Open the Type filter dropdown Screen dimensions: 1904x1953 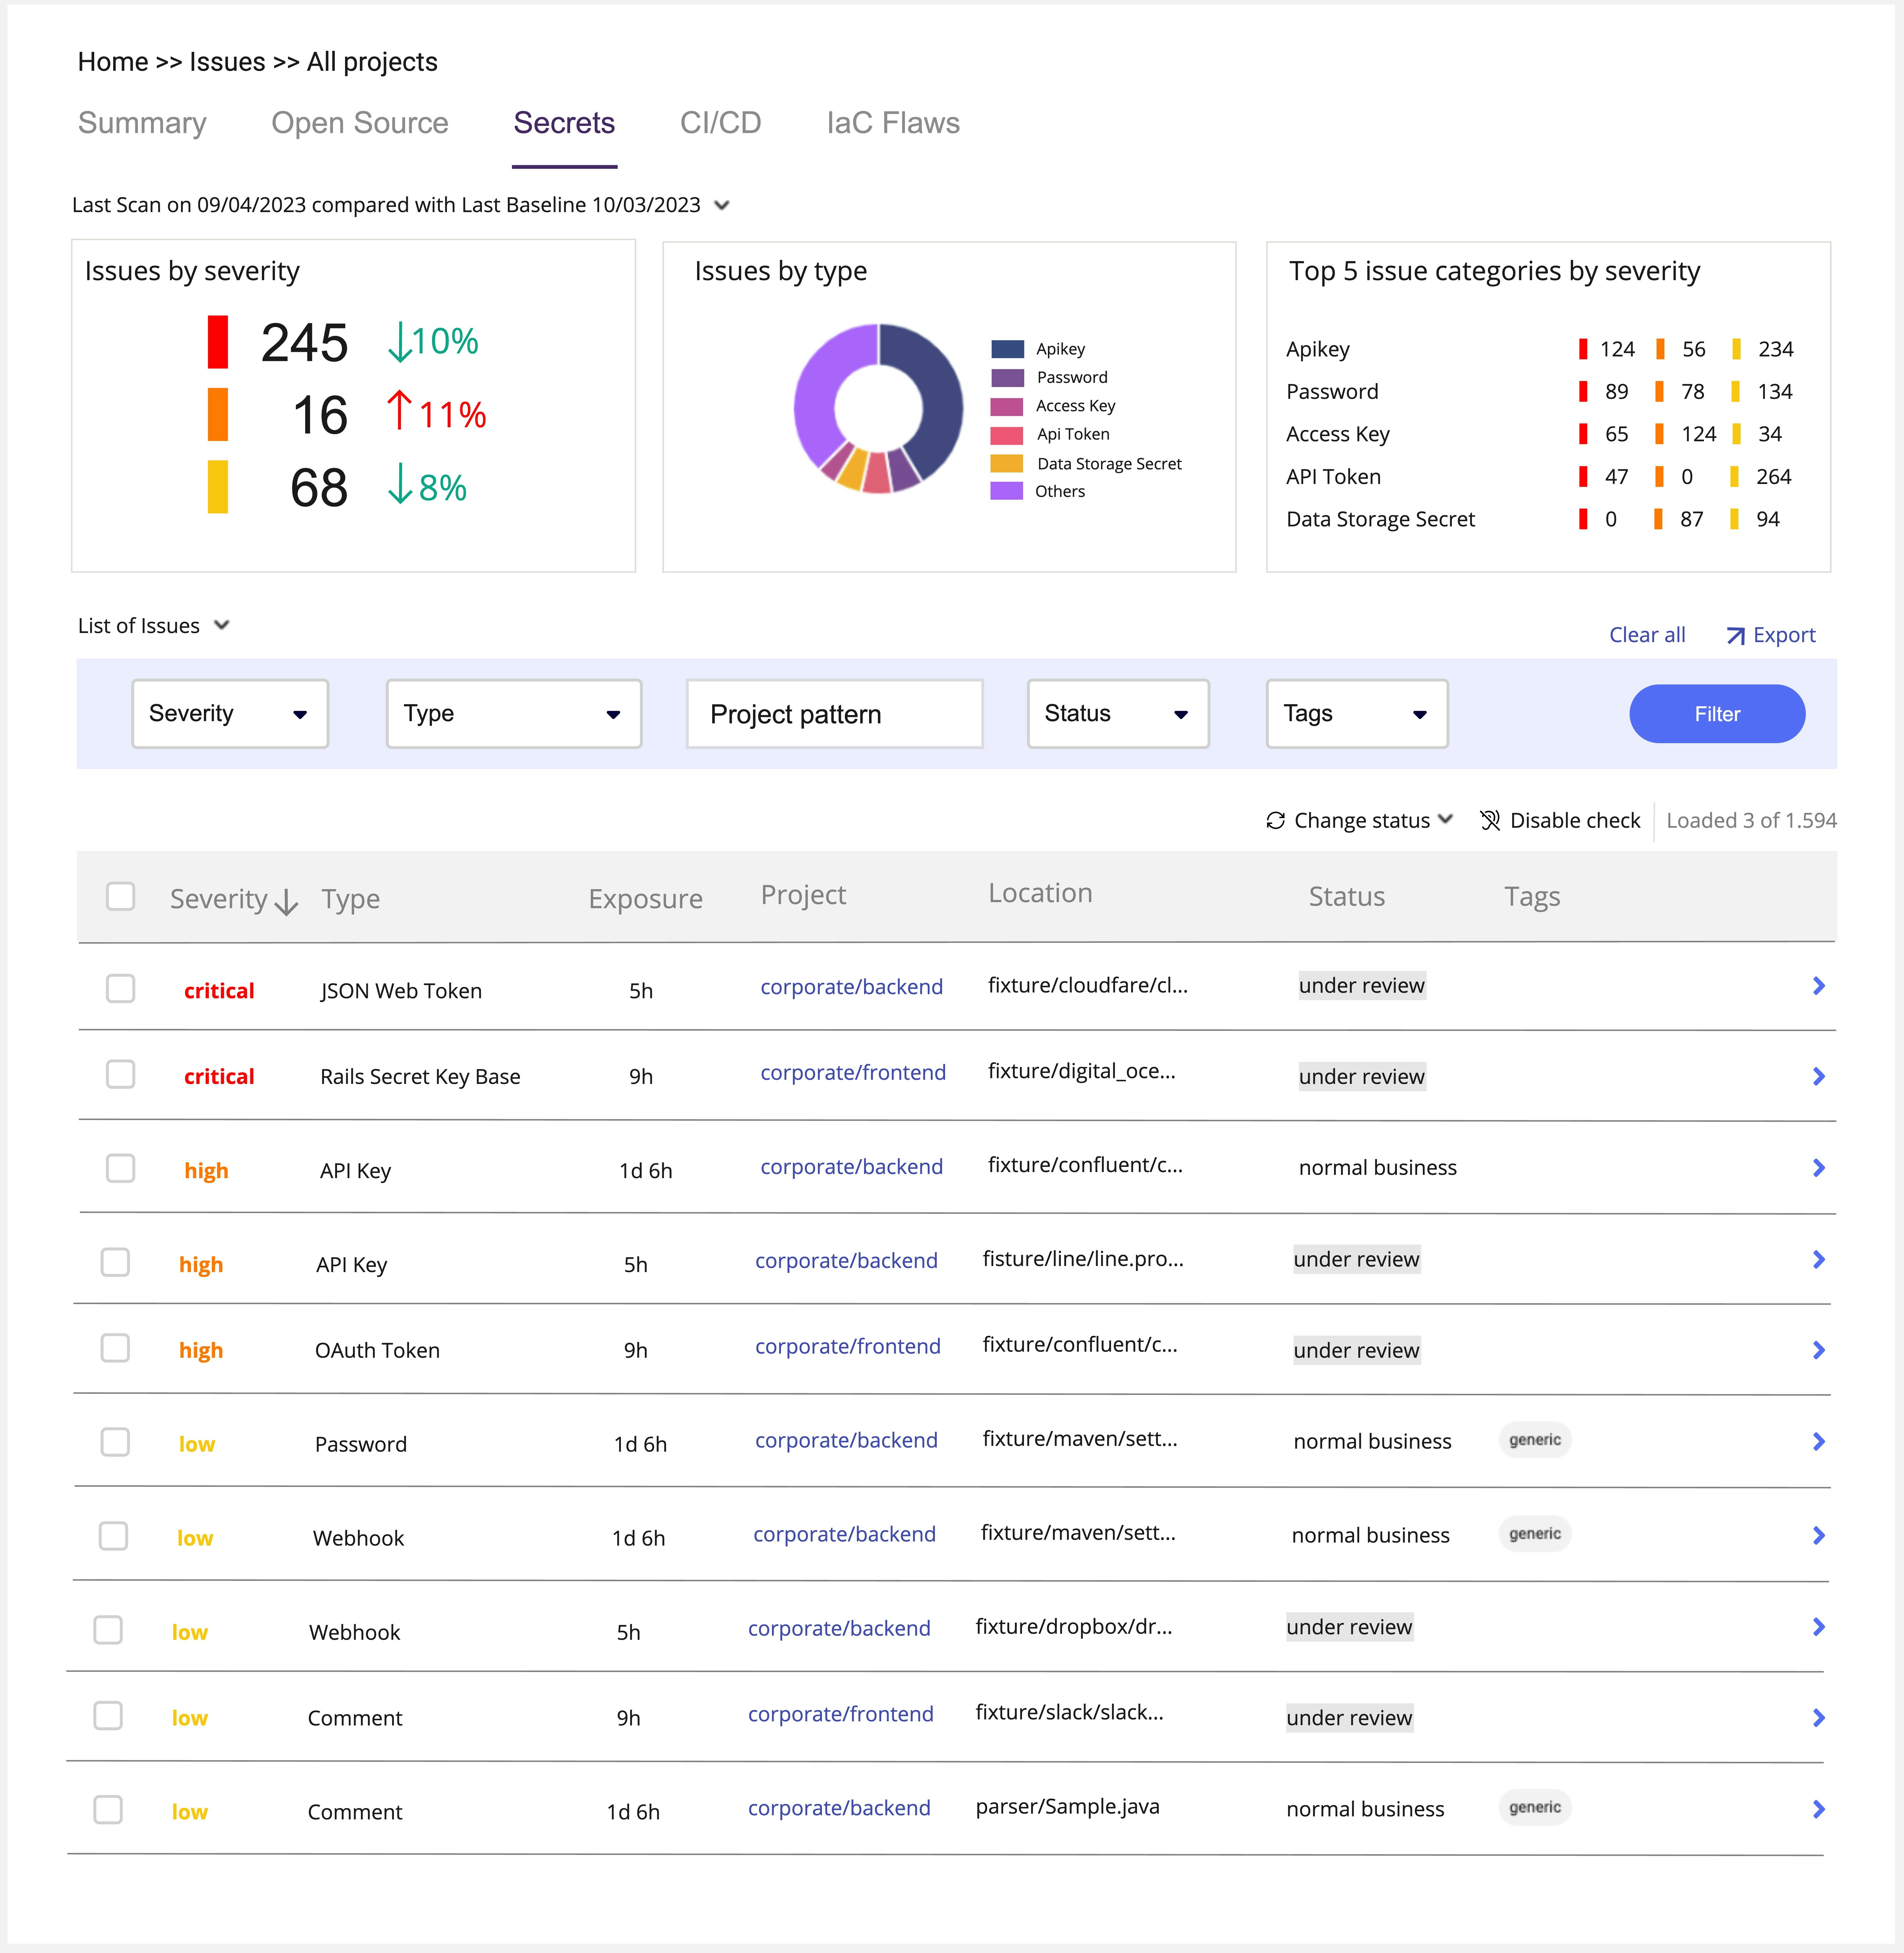514,714
